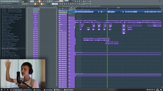Expand the 'Samplephonic' browser folder
Screen dimensions: 163x91
(x=6, y=51)
